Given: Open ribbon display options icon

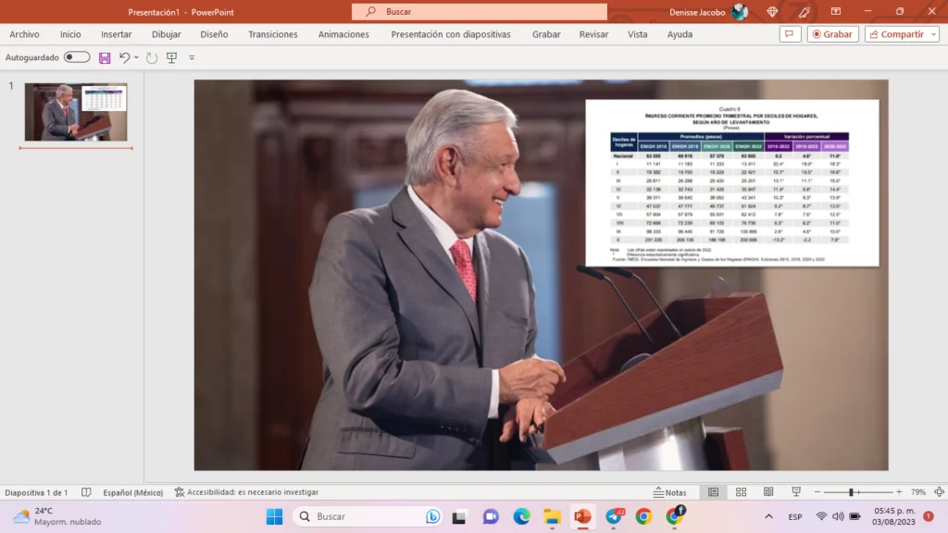Looking at the screenshot, I should click(836, 11).
